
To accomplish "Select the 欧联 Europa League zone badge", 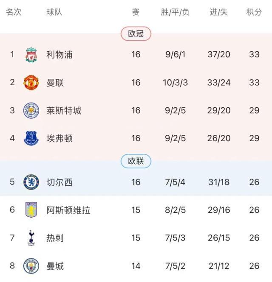I will pyautogui.click(x=136, y=161).
